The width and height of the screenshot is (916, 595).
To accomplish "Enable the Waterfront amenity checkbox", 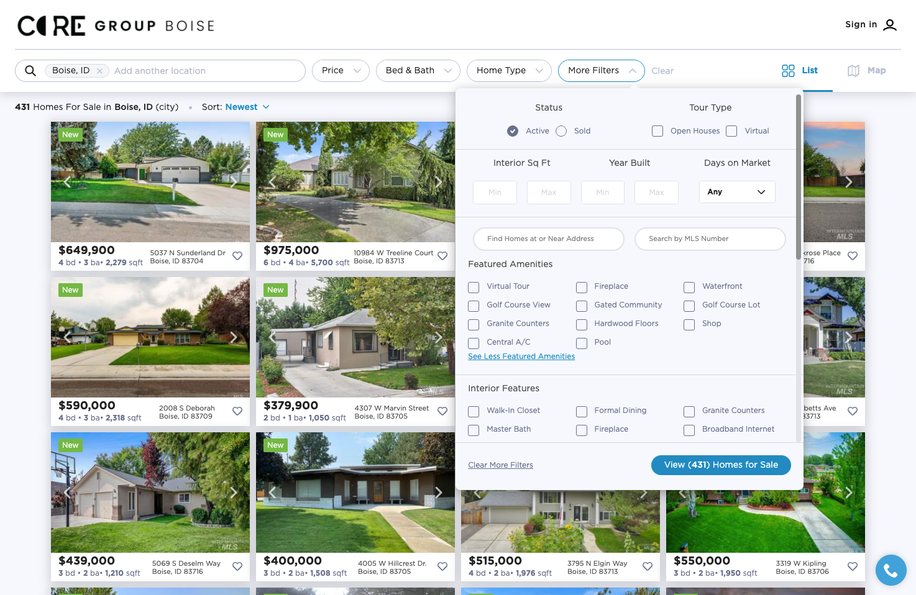I will (689, 287).
